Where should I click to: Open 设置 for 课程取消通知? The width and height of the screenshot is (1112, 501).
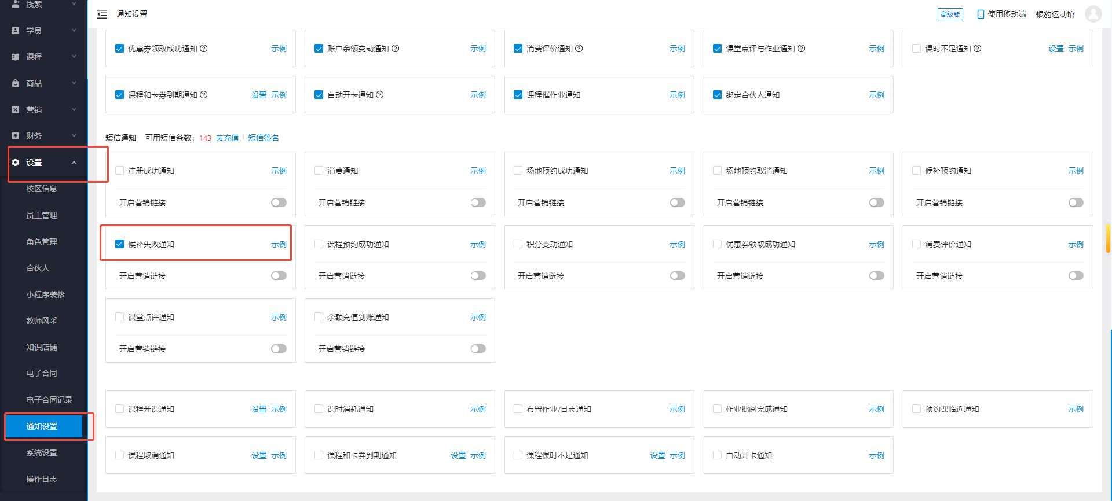259,455
